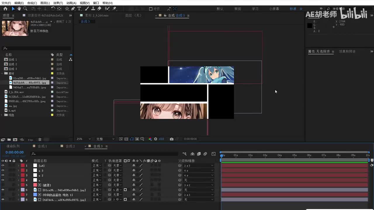Show hidden Project panel tabs via chevron
Image resolution: width=374 pixels, height=210 pixels.
pyautogui.click(x=70, y=15)
